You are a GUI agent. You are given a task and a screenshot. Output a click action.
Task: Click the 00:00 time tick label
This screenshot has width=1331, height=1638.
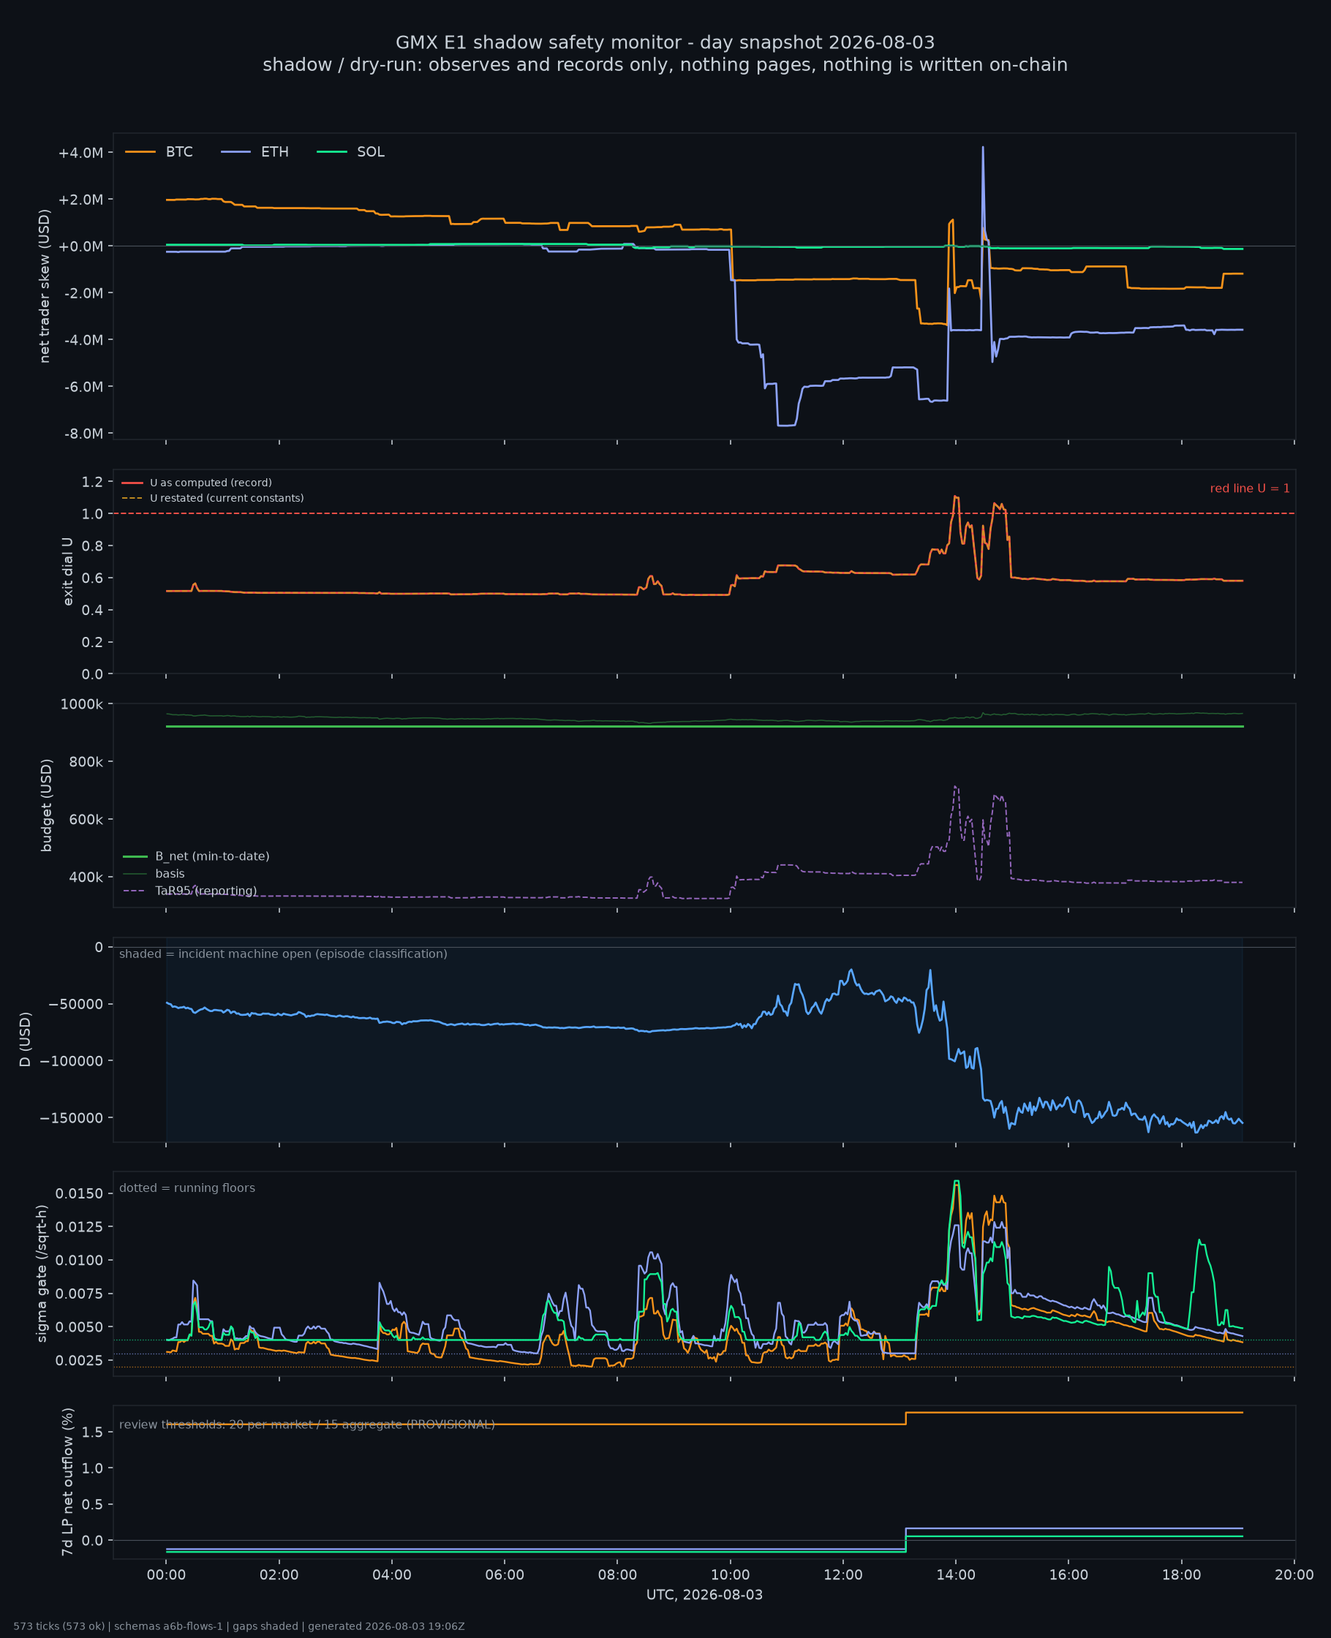167,1575
